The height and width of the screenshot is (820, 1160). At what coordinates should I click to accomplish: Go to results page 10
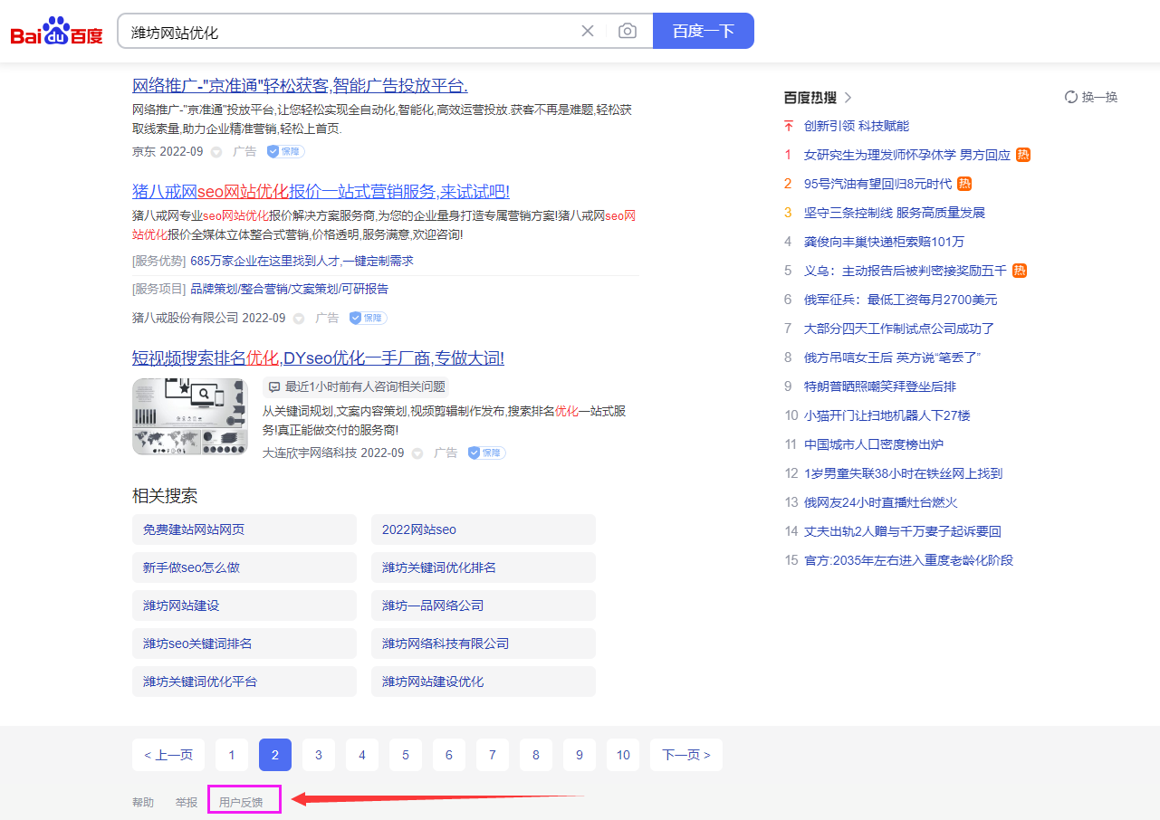point(623,755)
